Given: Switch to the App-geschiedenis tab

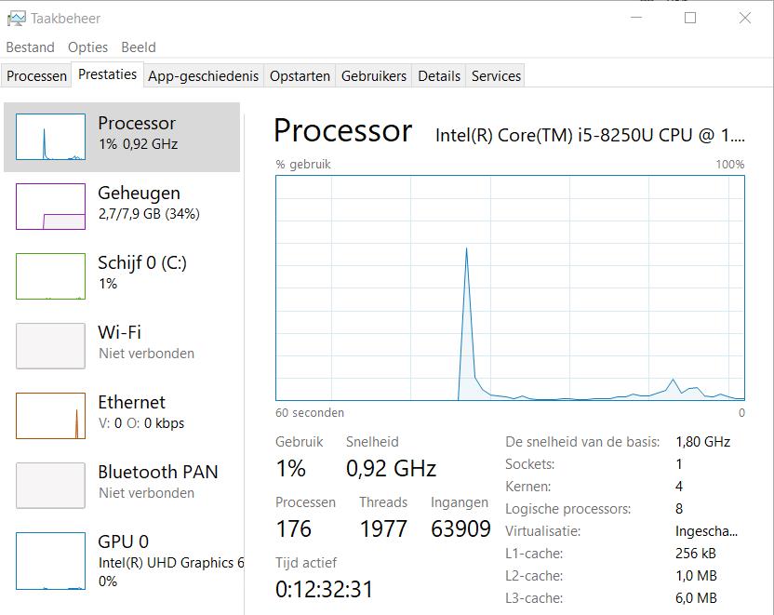Looking at the screenshot, I should tap(204, 76).
